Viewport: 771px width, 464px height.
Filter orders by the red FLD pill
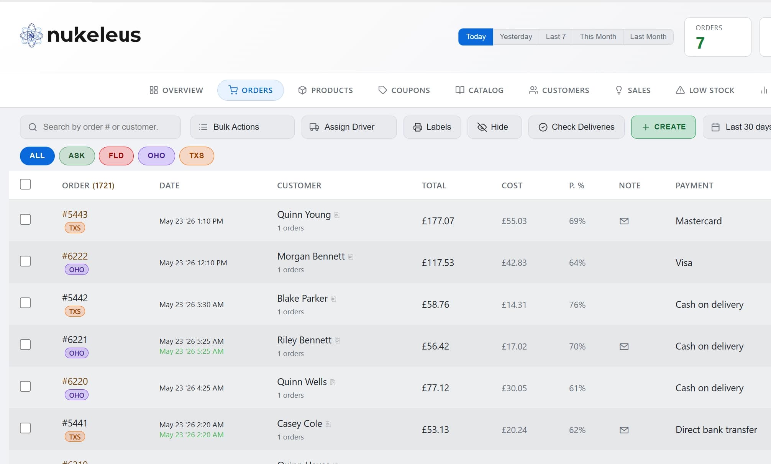(x=116, y=156)
